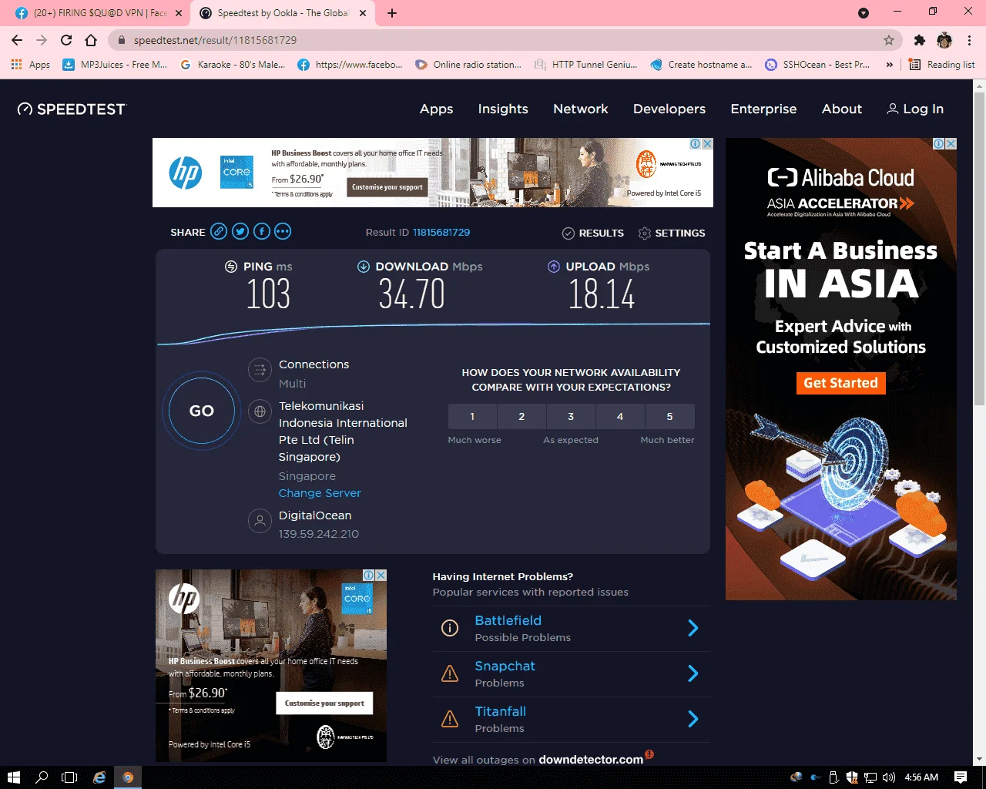The width and height of the screenshot is (986, 789).
Task: Expand hidden bookmarks chevron
Action: coord(890,65)
